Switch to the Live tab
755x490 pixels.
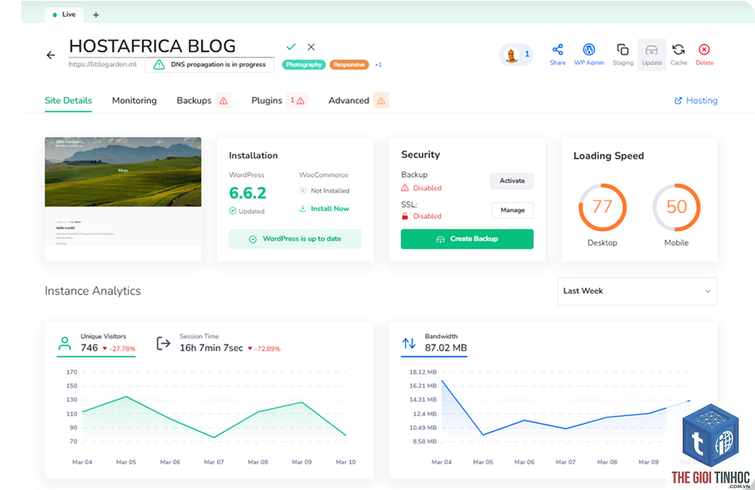[65, 14]
